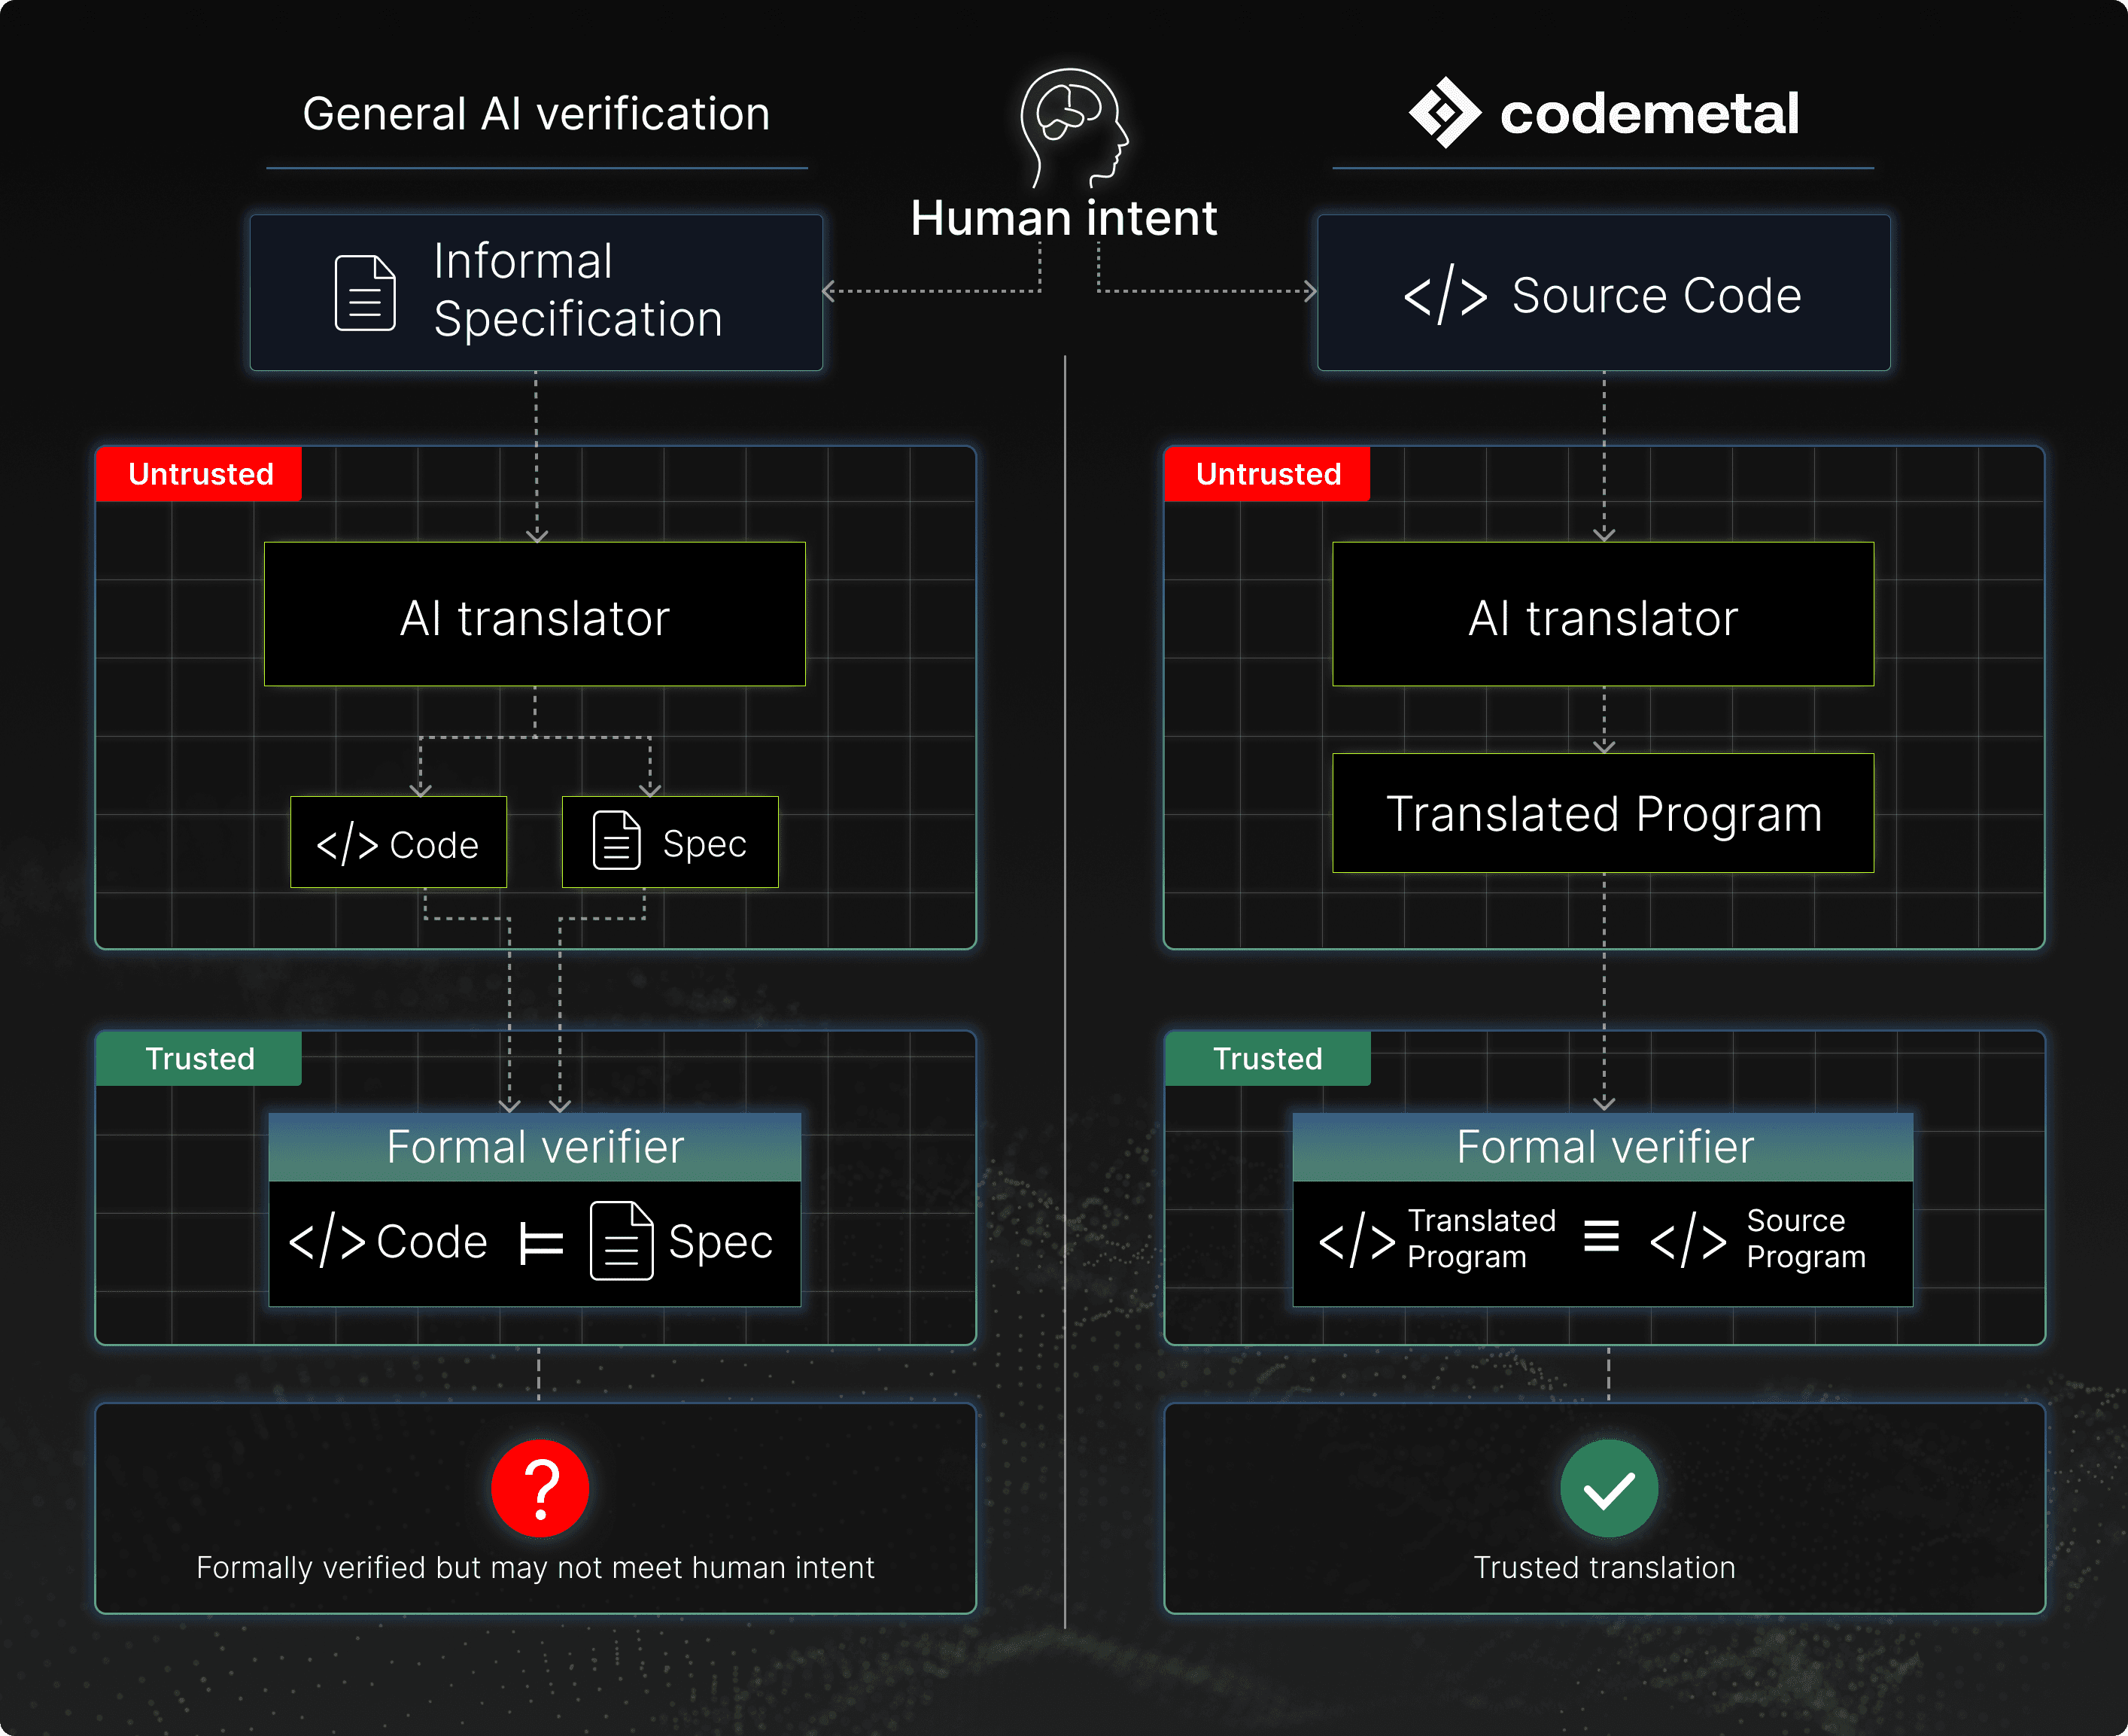Image resolution: width=2128 pixels, height=1736 pixels.
Task: Click the code icon beside Translated Program in the verifier
Action: (1357, 1241)
